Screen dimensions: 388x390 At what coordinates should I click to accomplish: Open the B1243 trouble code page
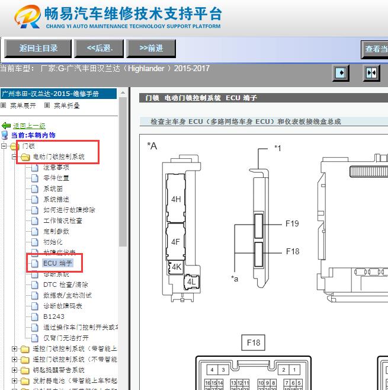point(54,317)
